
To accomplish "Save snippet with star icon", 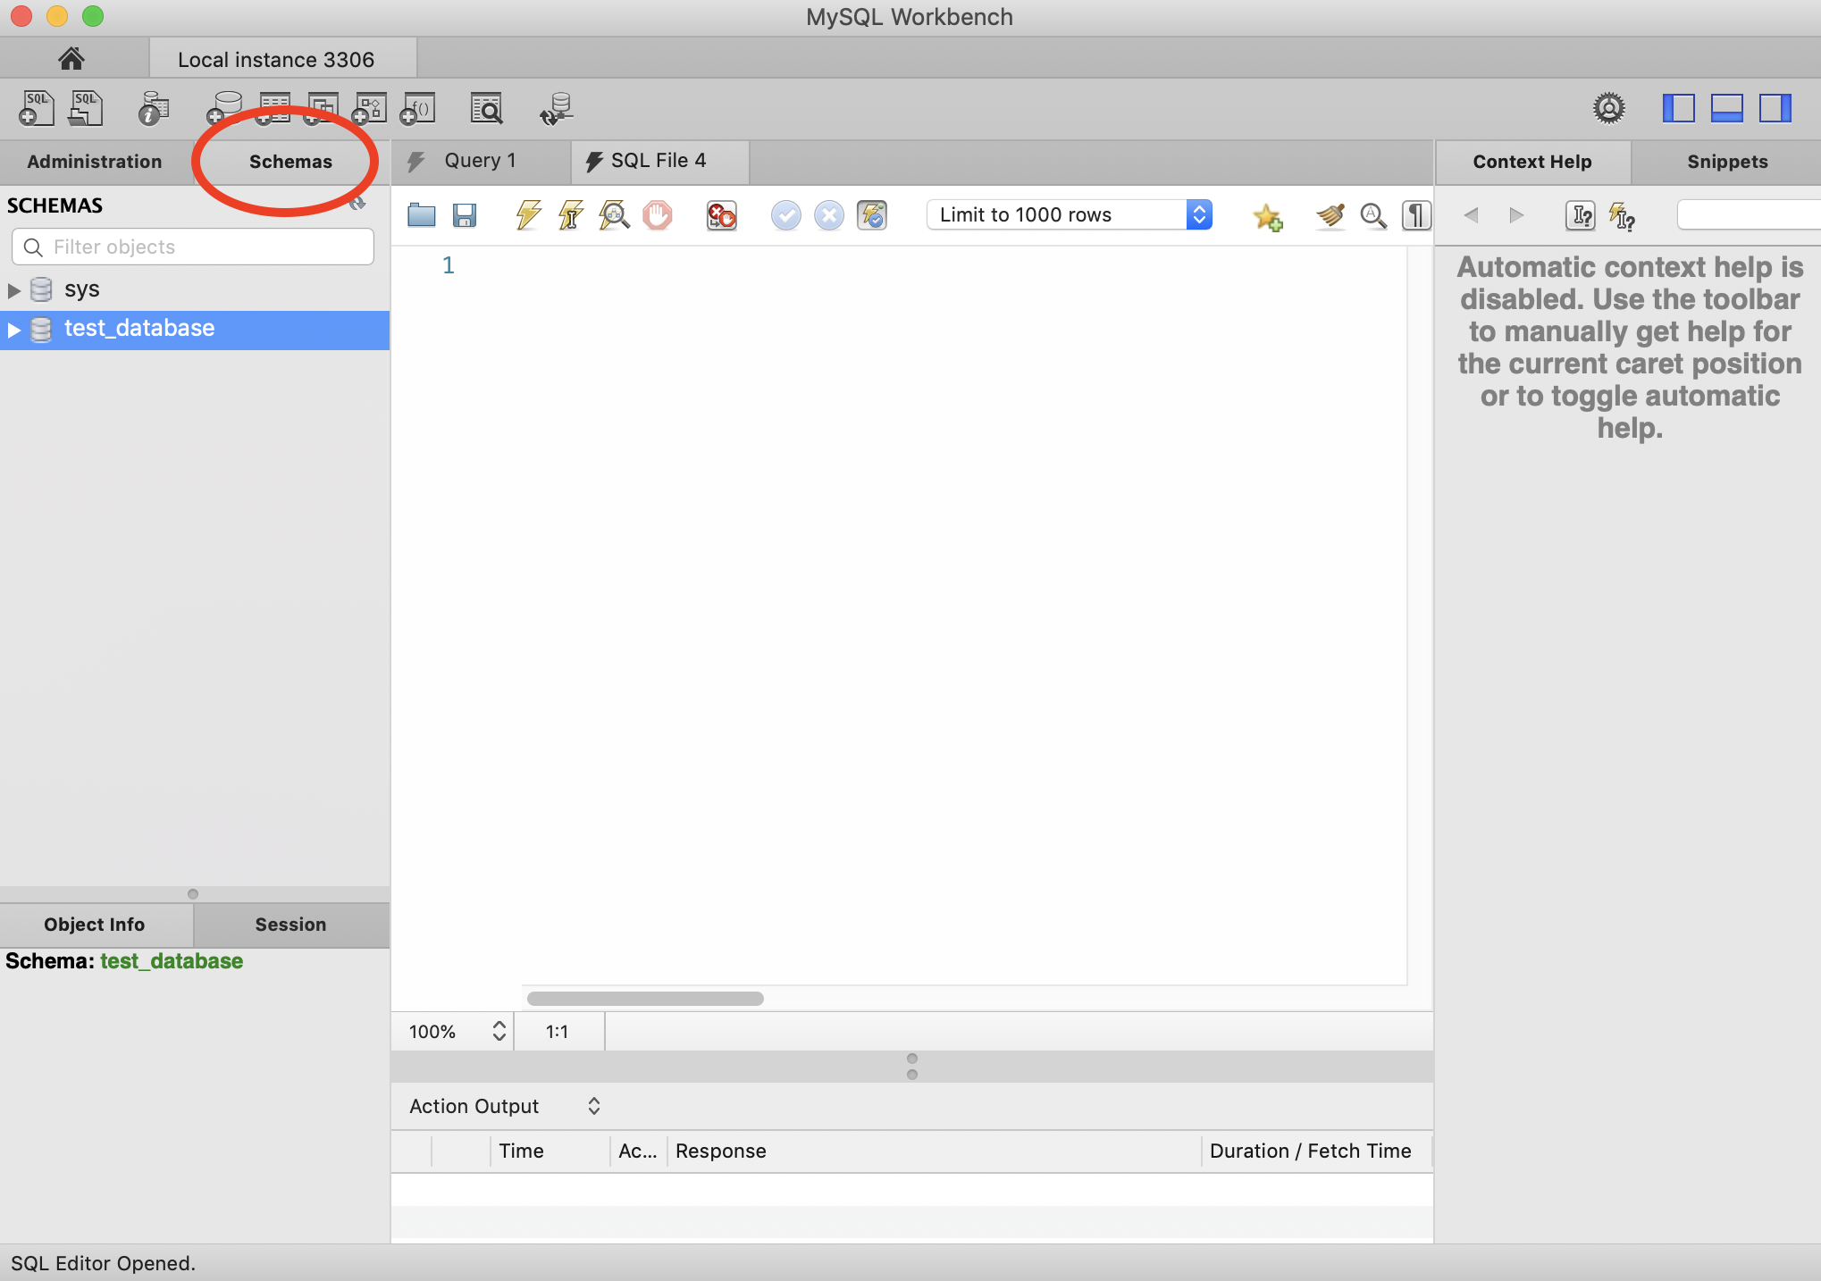I will point(1268,216).
